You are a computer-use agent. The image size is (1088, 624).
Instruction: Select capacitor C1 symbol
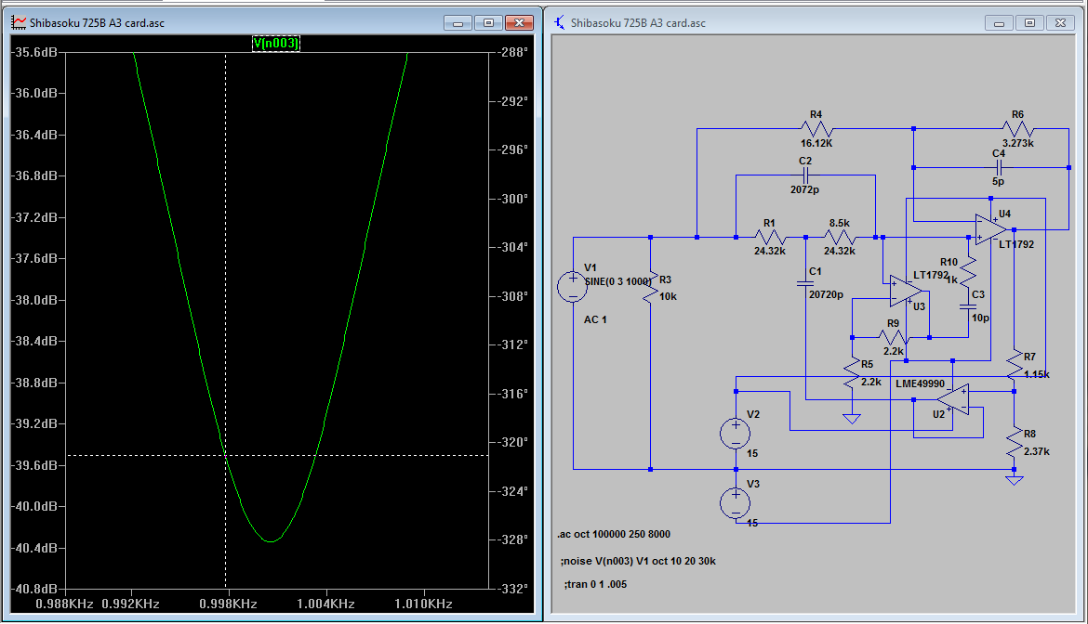805,283
